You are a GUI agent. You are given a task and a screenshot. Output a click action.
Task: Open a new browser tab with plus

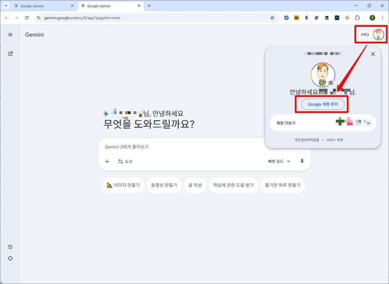tap(149, 6)
